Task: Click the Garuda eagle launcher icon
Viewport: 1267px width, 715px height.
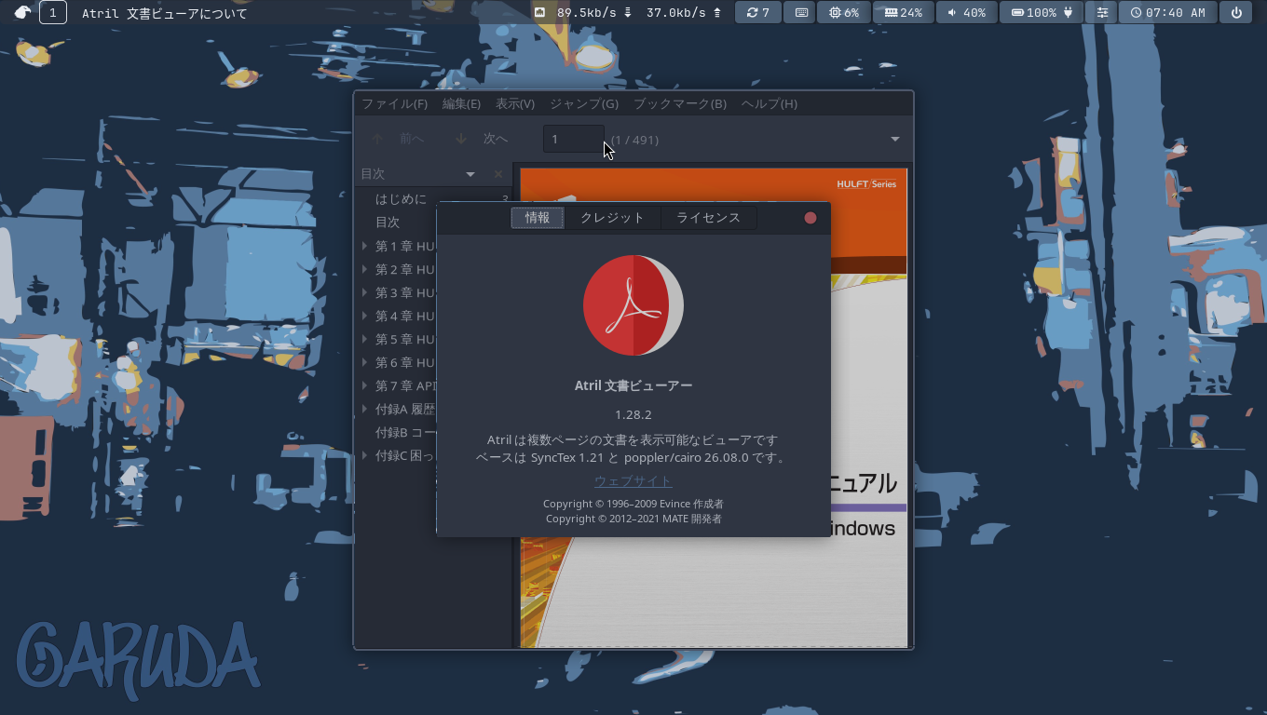Action: click(22, 12)
